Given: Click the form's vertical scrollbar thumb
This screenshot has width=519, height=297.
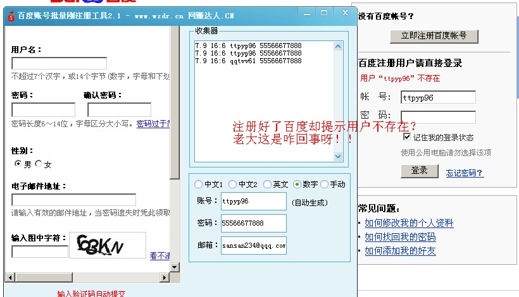Looking at the screenshot, I should pyautogui.click(x=175, y=102).
